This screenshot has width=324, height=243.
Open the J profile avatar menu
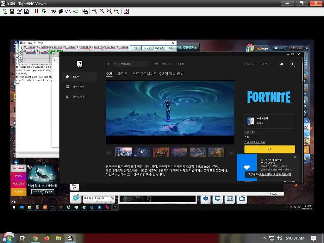292,64
